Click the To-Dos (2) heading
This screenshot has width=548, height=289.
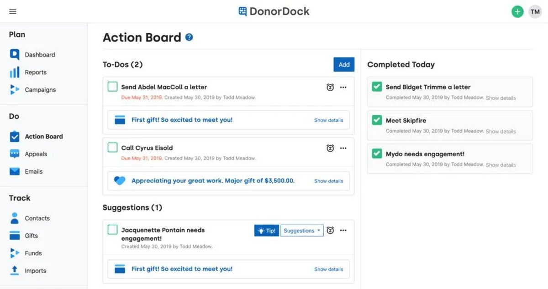tap(122, 65)
